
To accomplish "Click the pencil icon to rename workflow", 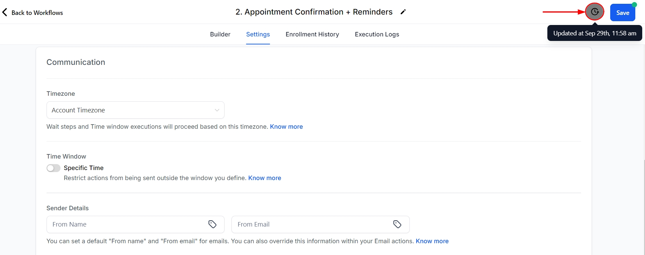I will point(403,12).
